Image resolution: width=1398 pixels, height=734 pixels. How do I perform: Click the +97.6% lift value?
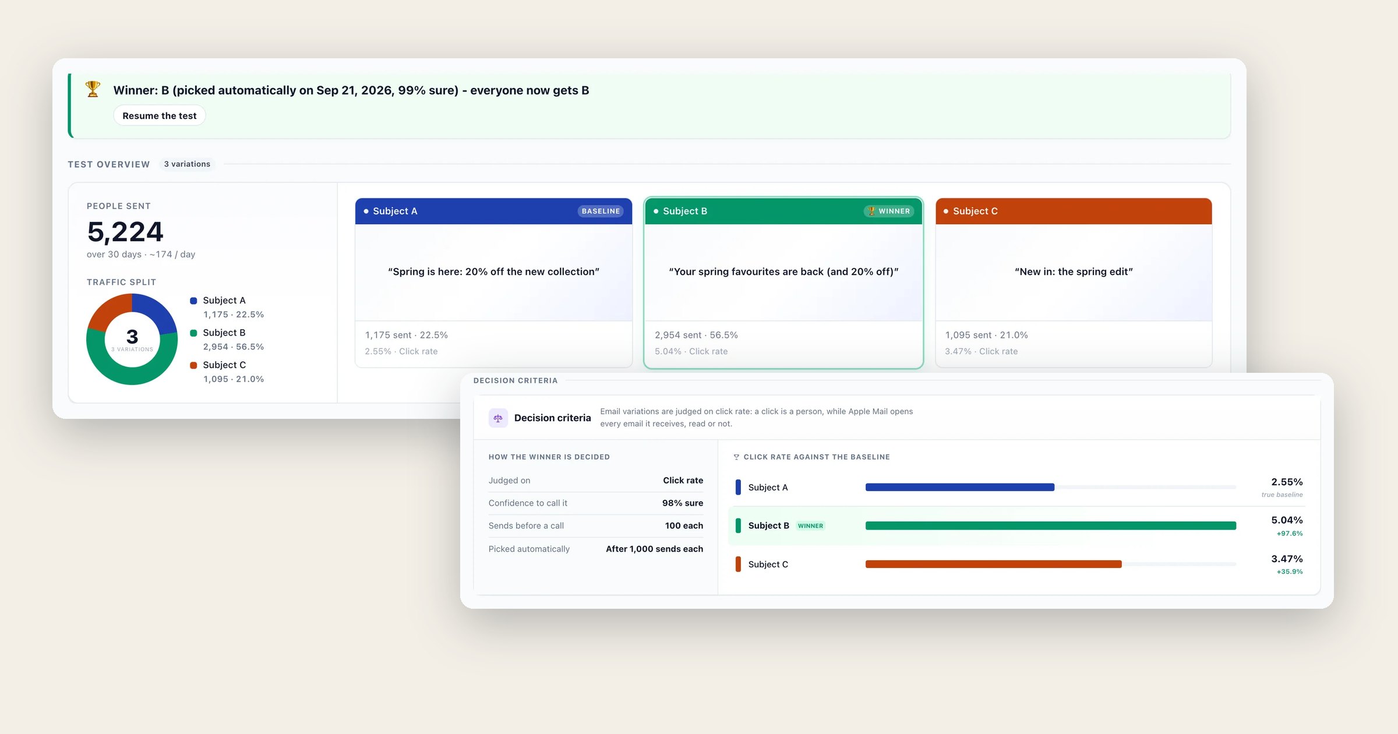[x=1290, y=534]
